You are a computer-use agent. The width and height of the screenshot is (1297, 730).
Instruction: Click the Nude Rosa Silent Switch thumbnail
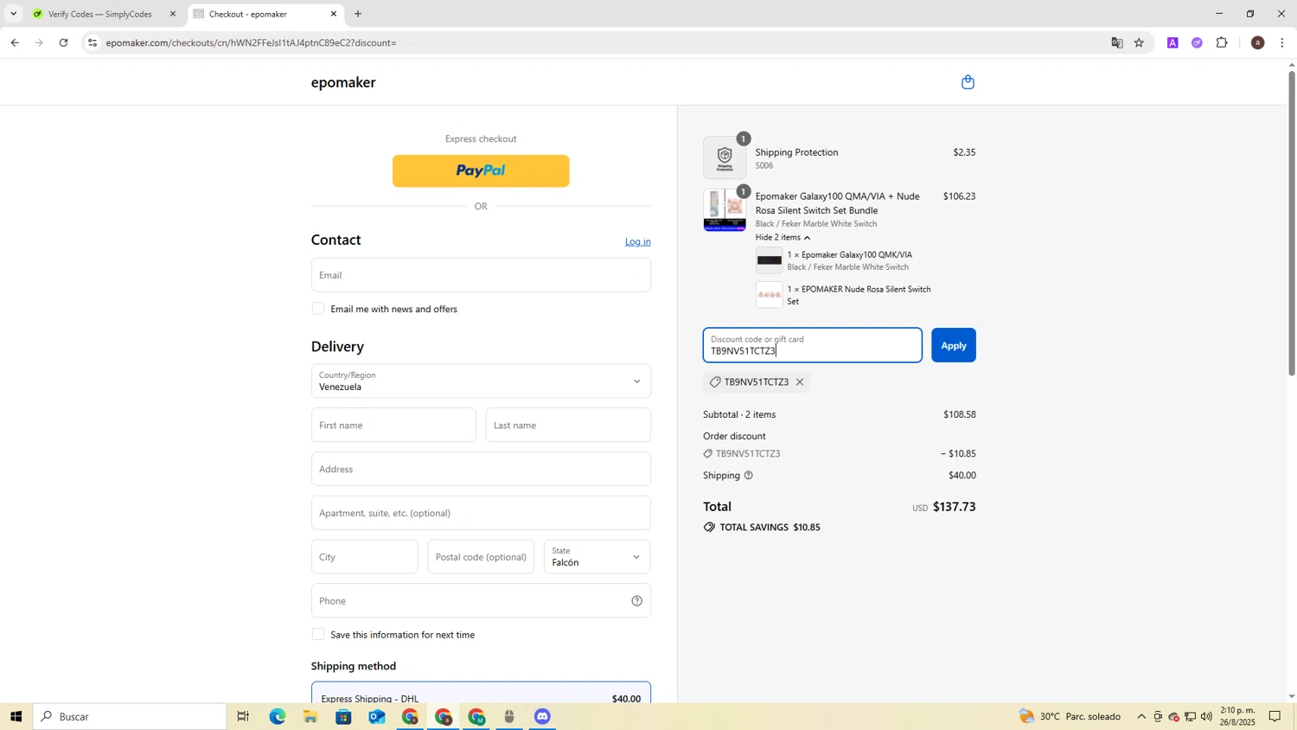(770, 295)
